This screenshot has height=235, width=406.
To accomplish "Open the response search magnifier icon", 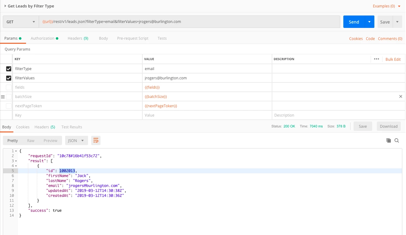I will click(x=397, y=140).
